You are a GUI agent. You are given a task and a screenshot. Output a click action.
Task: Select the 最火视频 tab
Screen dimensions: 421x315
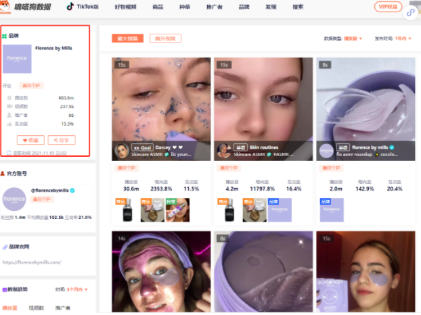pos(127,39)
